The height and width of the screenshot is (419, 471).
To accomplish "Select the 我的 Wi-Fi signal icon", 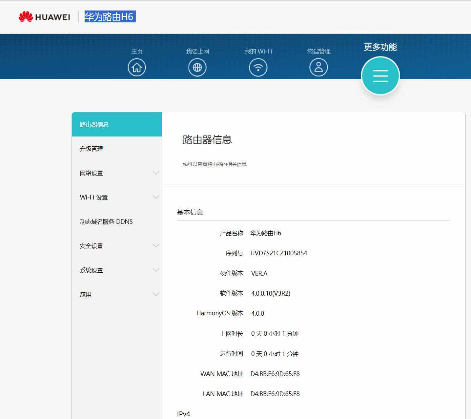I will [258, 67].
